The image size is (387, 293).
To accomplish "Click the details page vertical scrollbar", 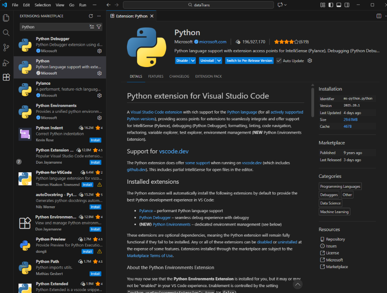I will pyautogui.click(x=313, y=102).
